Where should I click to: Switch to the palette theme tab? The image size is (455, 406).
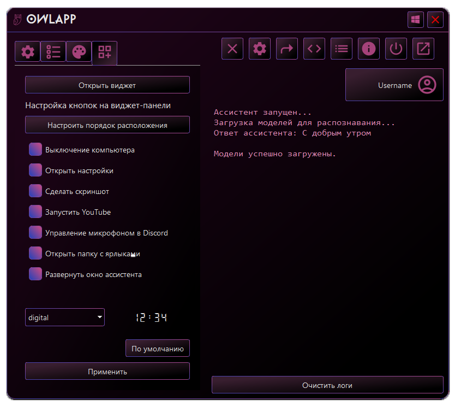79,52
